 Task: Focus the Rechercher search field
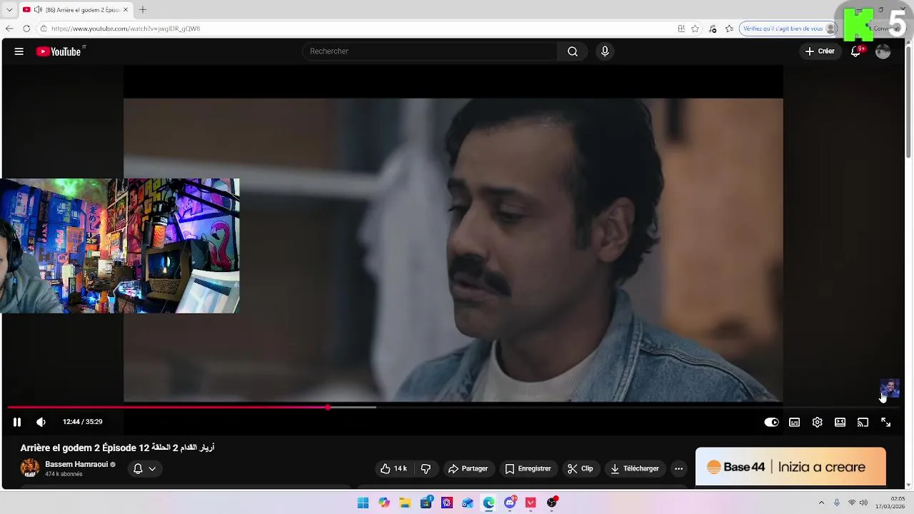431,51
